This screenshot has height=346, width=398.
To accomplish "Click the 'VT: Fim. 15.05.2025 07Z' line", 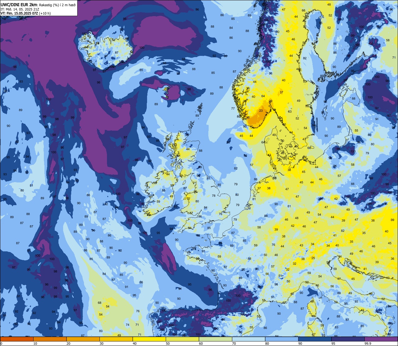I will coord(19,13).
